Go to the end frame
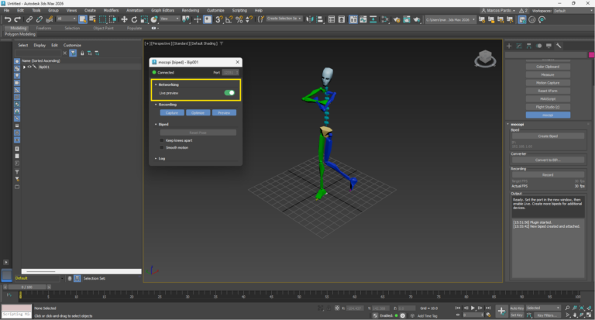 tap(488, 308)
